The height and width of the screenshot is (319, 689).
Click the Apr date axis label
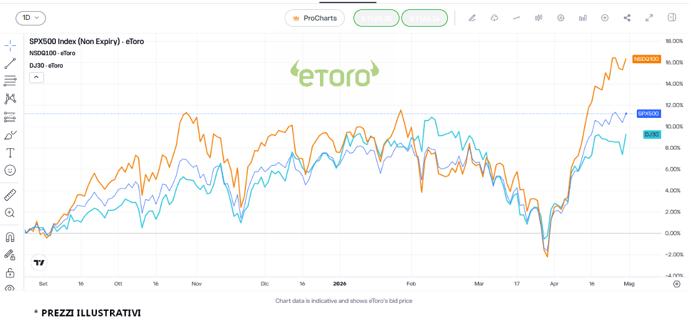tap(555, 284)
